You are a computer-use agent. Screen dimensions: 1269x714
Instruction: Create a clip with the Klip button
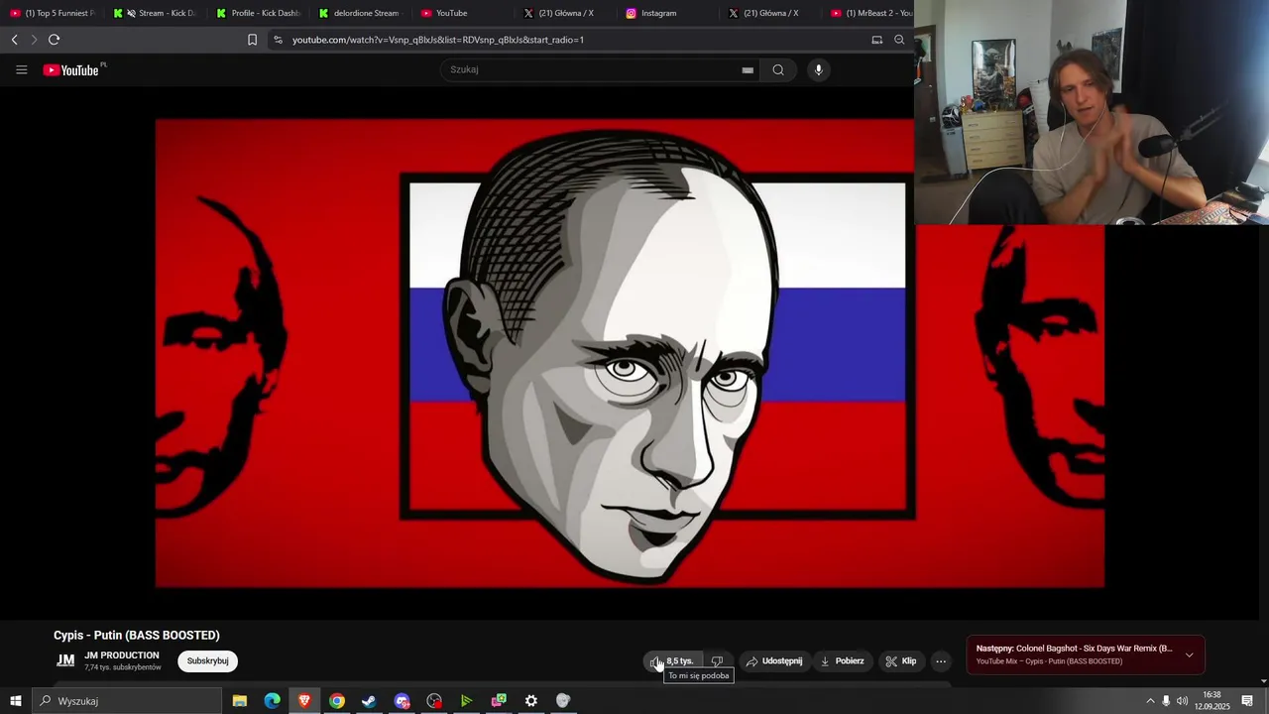click(x=901, y=661)
